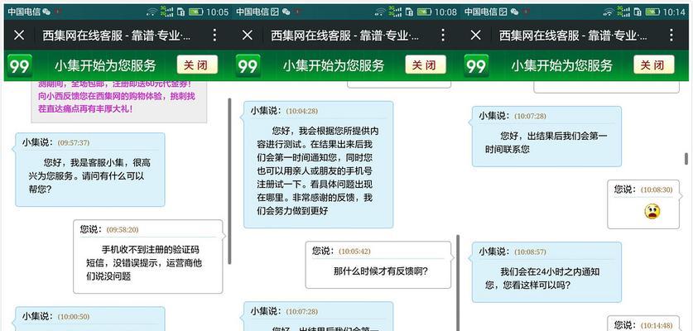Click 小集开始为您服务 banner text in the 10:05 screenshot
693x331 pixels.
coord(106,66)
